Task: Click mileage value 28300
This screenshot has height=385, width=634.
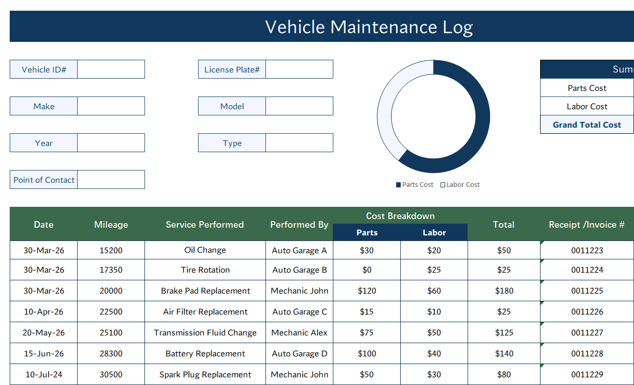Action: point(111,353)
